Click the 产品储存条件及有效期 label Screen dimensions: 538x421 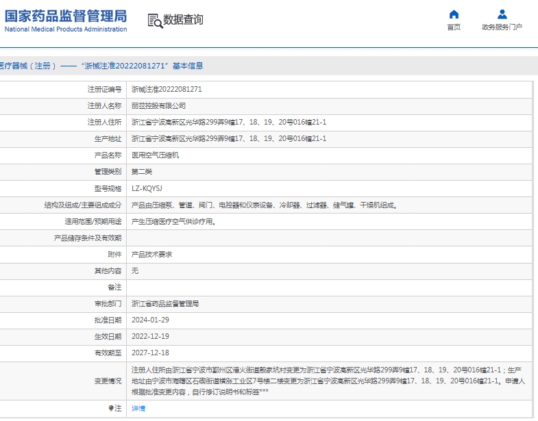point(88,238)
